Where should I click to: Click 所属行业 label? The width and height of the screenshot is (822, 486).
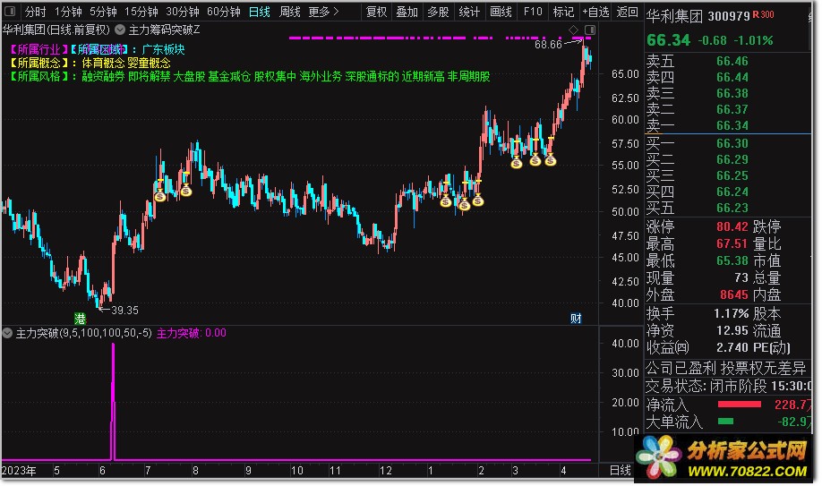pyautogui.click(x=39, y=50)
